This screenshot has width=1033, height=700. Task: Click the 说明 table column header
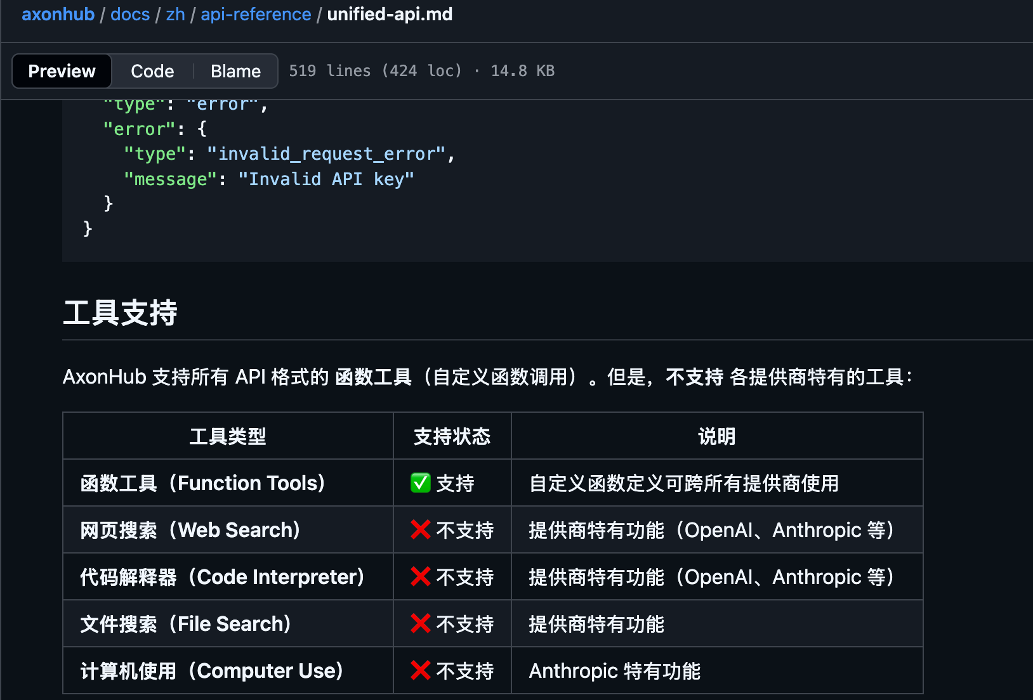pyautogui.click(x=717, y=436)
